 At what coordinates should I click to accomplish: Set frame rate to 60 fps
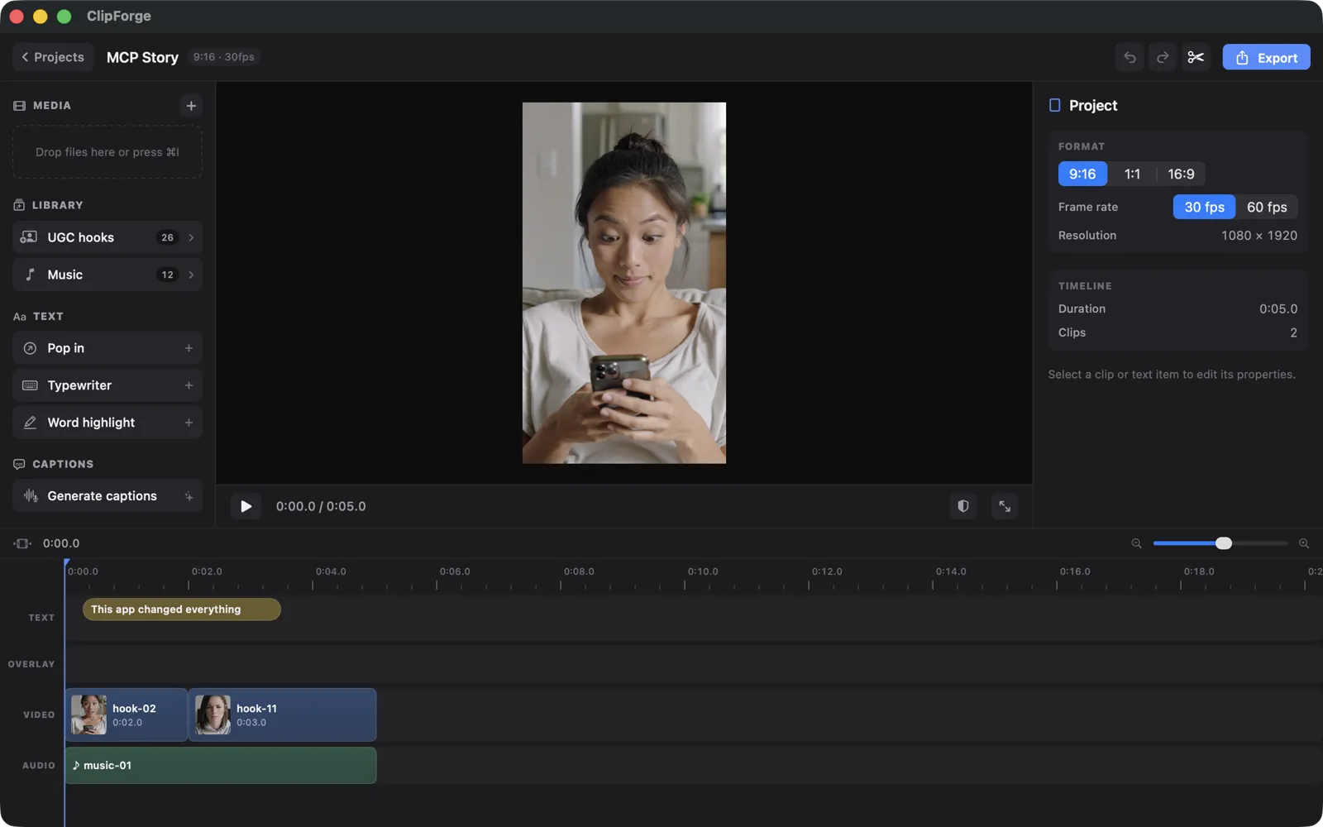click(1267, 207)
